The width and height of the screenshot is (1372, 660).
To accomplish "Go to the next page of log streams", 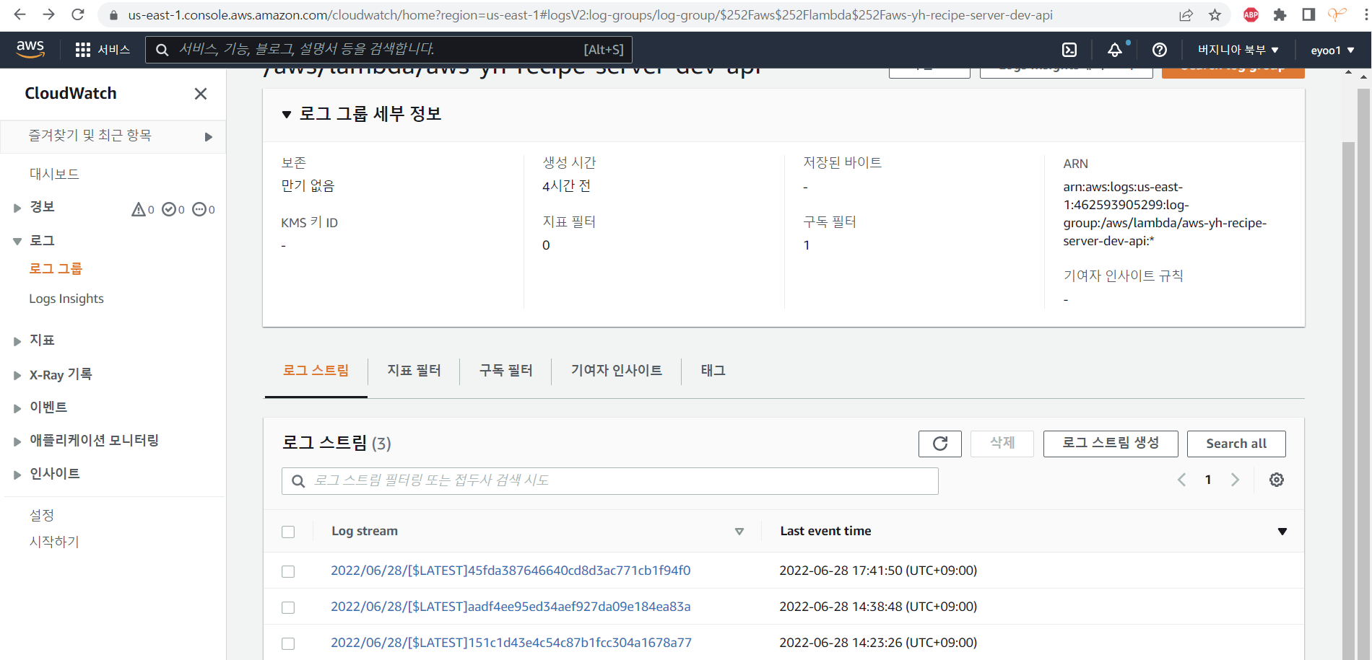I will (1235, 480).
